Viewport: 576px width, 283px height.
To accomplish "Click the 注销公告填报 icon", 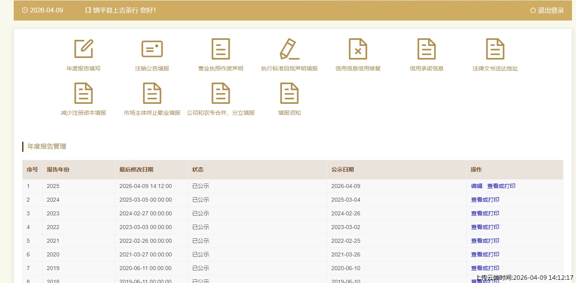I will click(152, 49).
